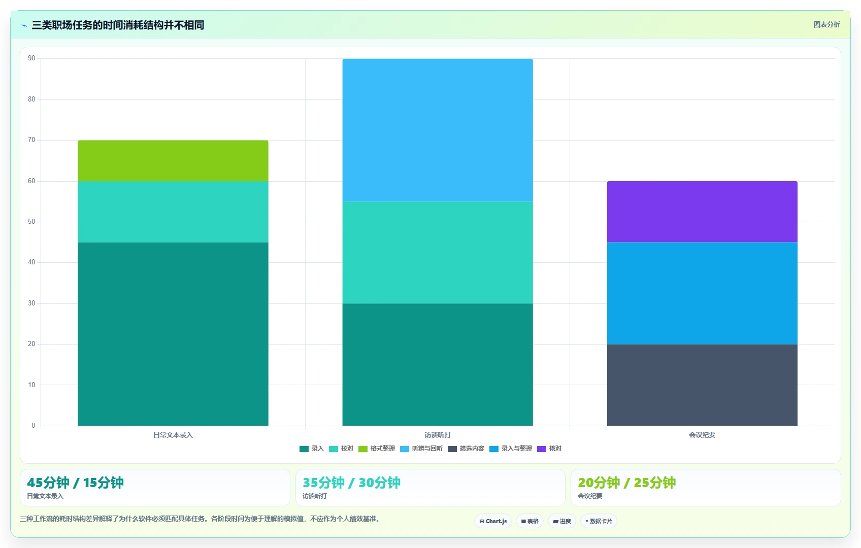Toggle the 听辨与回听 legend series
861x548 pixels.
click(421, 449)
